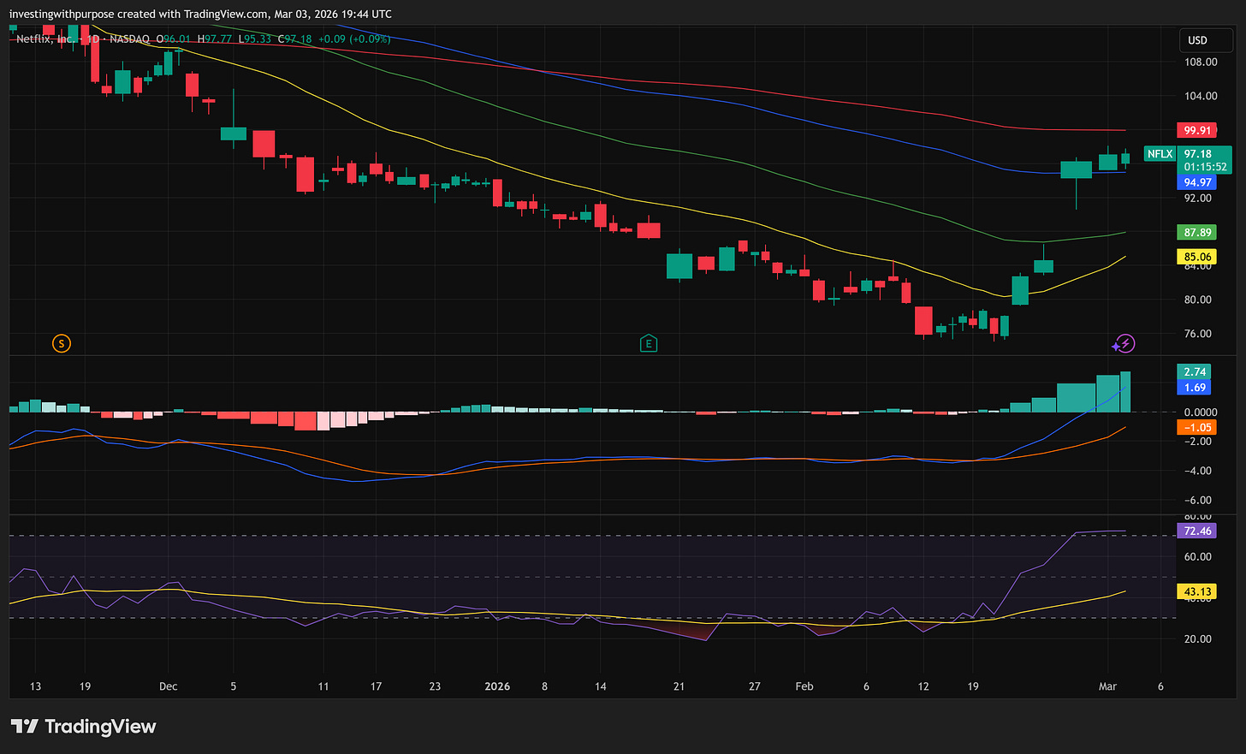Click the Feb date on time axis
Screen dimensions: 1246x754
[x=804, y=686]
